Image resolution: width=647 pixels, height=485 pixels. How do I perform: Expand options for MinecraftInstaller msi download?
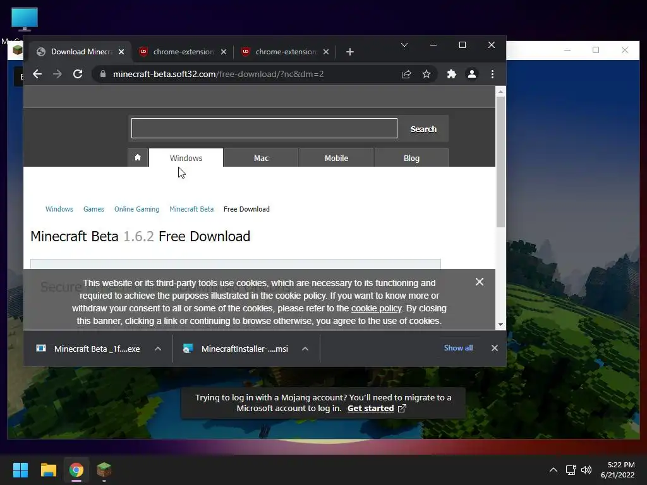(305, 349)
